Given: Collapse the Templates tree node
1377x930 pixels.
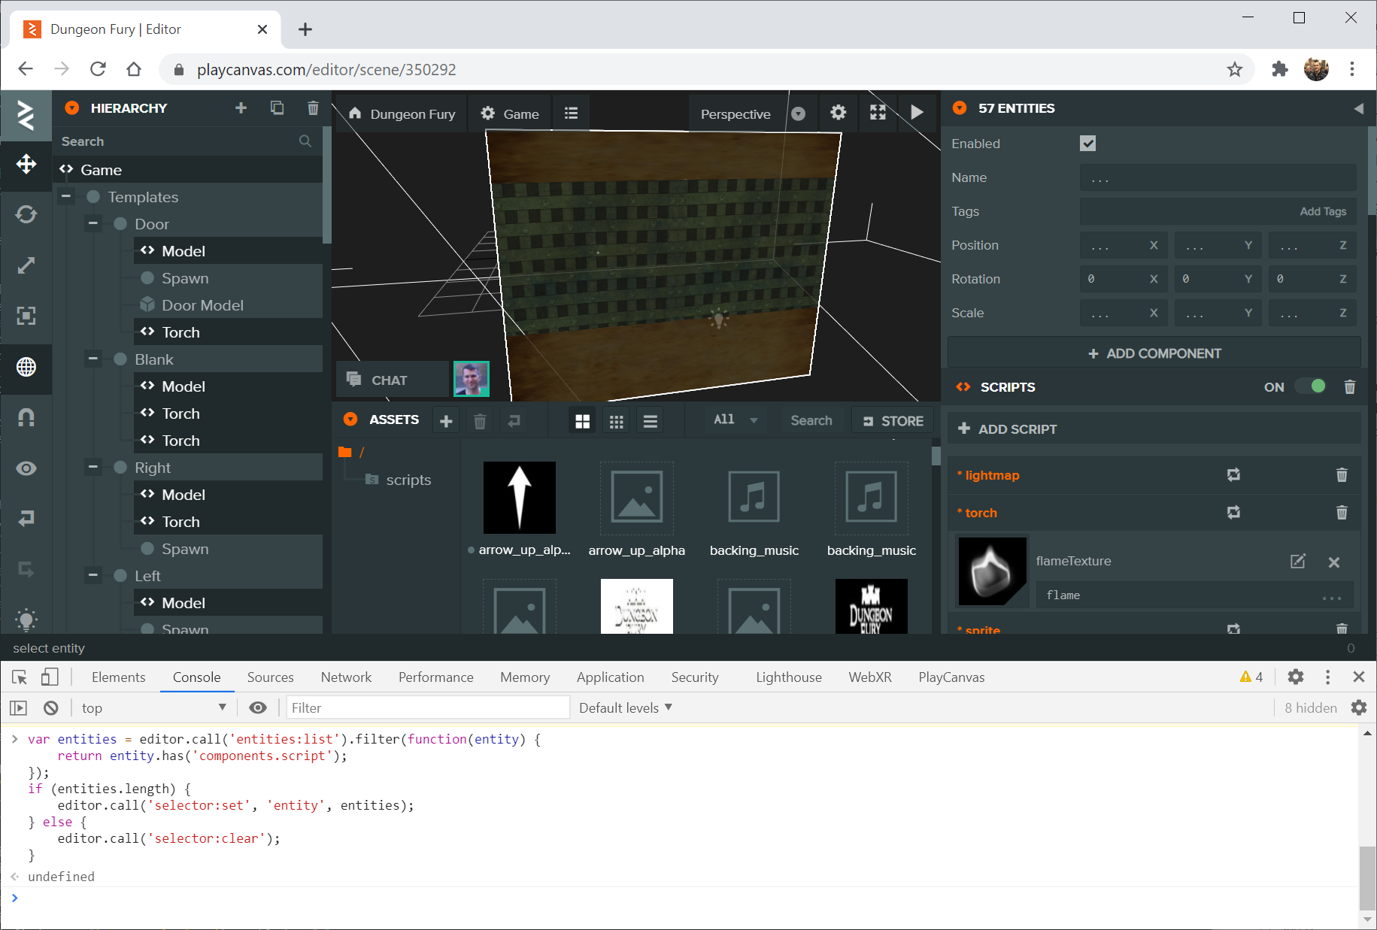Looking at the screenshot, I should [66, 196].
